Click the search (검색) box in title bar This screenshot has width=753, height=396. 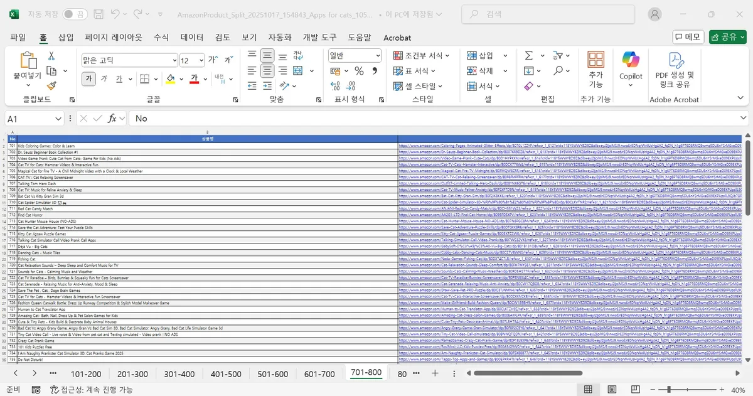pyautogui.click(x=548, y=14)
